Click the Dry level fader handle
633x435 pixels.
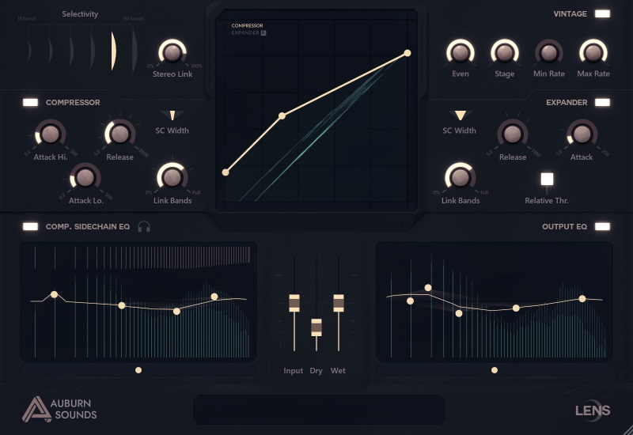pyautogui.click(x=316, y=327)
